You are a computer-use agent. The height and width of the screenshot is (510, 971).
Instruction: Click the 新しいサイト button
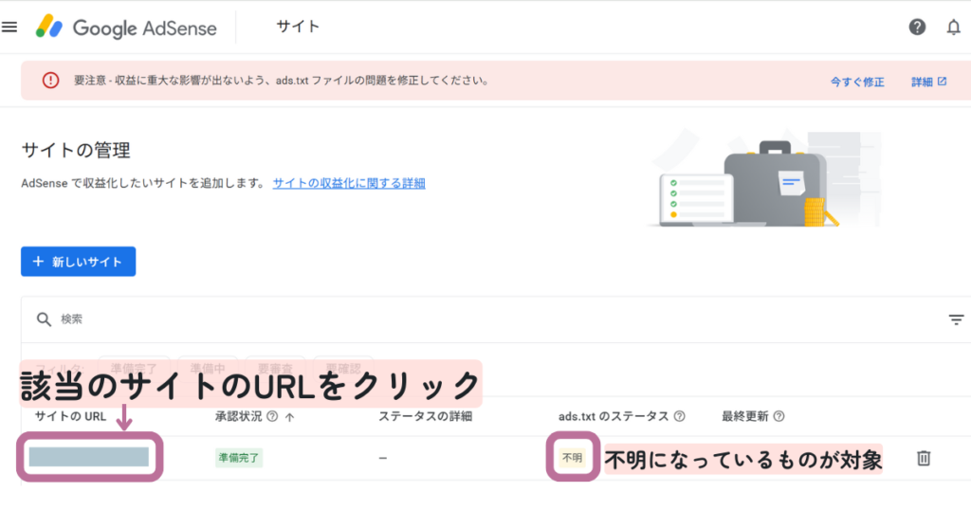(78, 262)
